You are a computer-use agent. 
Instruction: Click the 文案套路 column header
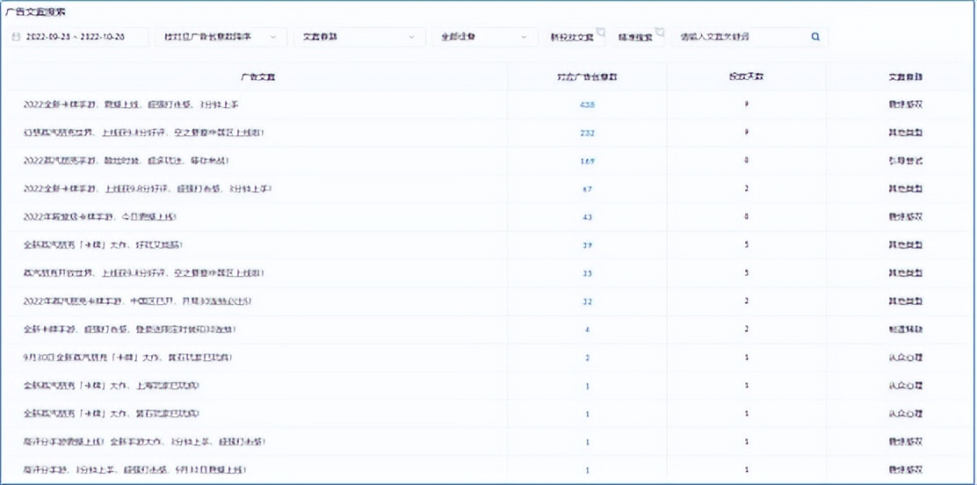[904, 77]
